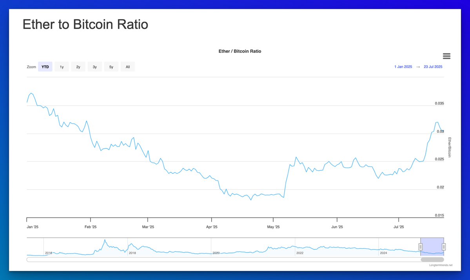Click the 2020 navigator year label
This screenshot has height=280, width=470.
point(216,253)
